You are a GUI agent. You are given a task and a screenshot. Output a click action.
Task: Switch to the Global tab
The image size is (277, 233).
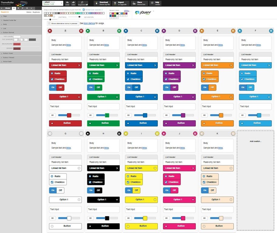[8, 8]
